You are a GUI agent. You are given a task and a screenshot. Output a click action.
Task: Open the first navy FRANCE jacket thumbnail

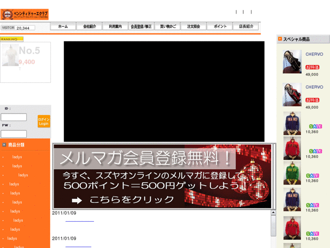click(292, 123)
